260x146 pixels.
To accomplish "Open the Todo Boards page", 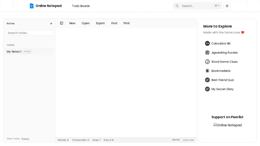I will point(81,6).
